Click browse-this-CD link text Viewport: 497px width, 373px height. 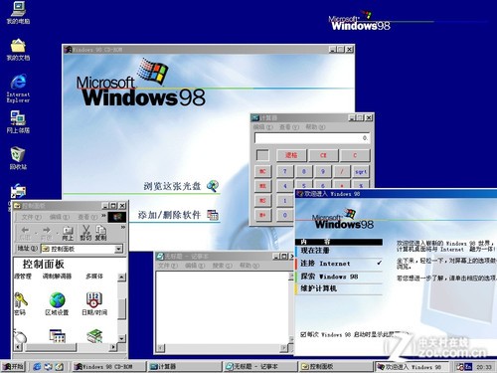[x=172, y=186]
